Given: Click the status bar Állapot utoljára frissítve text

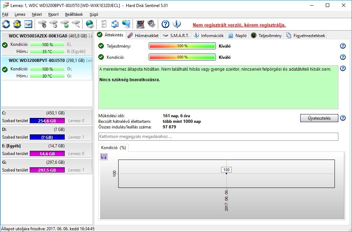Looking at the screenshot, I should pos(48,229).
